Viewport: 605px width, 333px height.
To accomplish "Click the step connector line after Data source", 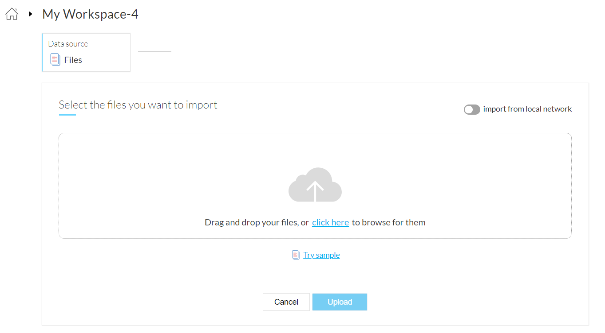I will pyautogui.click(x=154, y=52).
